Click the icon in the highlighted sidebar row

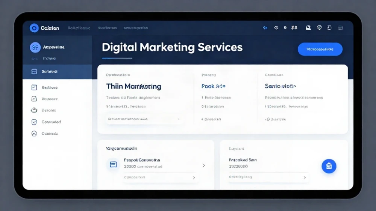(x=34, y=71)
